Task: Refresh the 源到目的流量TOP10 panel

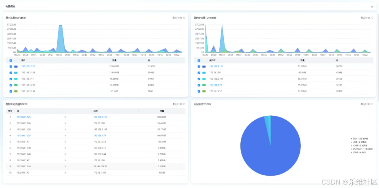Action: (185, 104)
